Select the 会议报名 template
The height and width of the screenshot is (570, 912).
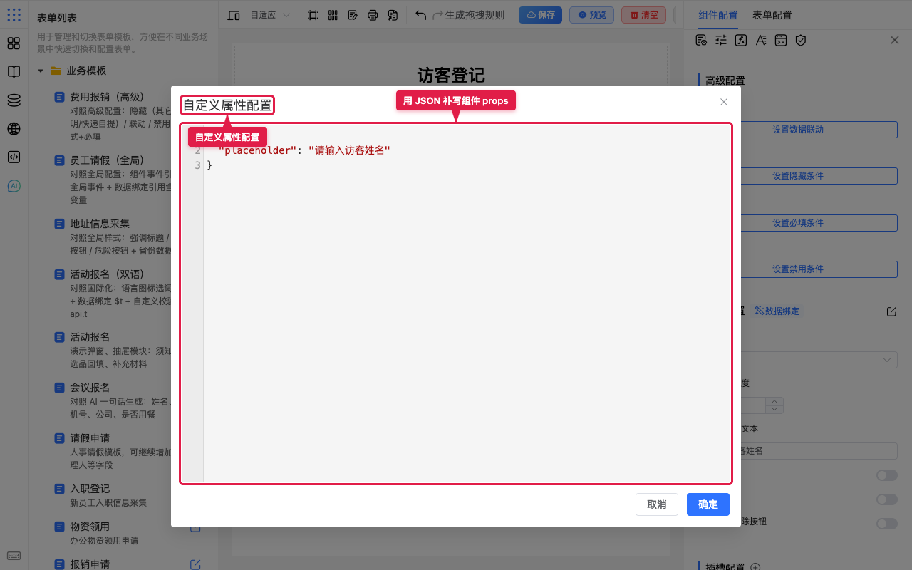coord(90,388)
